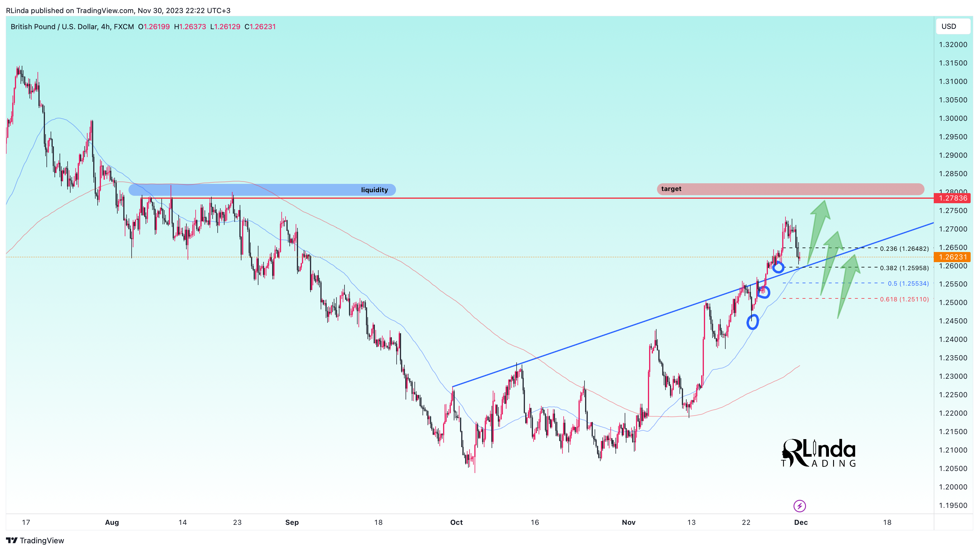Click the 1.32000 price axis value
The image size is (979, 551).
953,45
